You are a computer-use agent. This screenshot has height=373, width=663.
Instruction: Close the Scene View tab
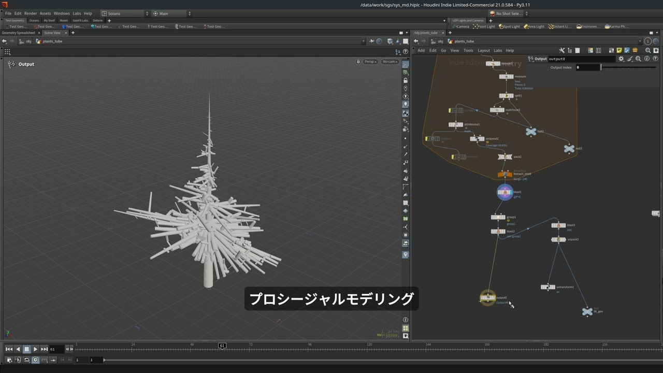(66, 33)
